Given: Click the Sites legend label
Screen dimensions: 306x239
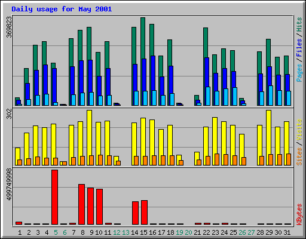Looking at the screenshot, I should click(299, 157).
